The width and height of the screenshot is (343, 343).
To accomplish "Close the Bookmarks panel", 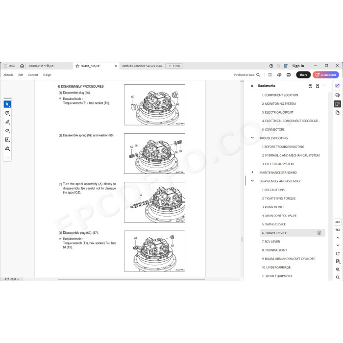I will point(252,86).
